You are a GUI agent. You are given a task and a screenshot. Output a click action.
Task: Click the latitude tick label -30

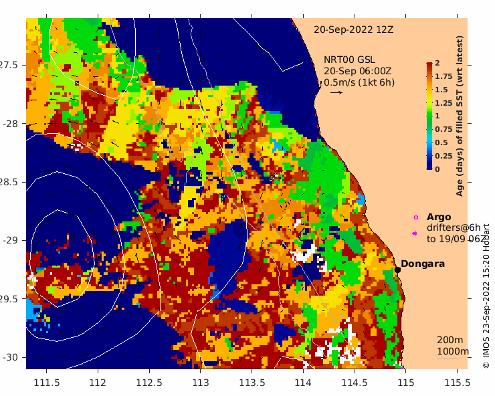11,357
